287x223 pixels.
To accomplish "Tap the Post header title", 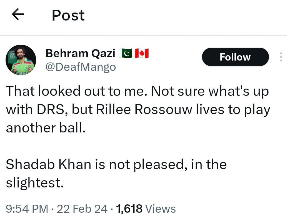I will coord(68,15).
